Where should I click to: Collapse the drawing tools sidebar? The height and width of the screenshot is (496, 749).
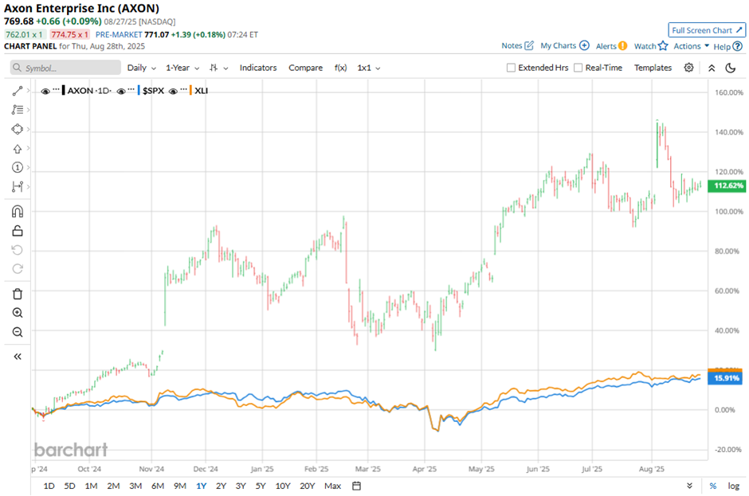tap(18, 357)
